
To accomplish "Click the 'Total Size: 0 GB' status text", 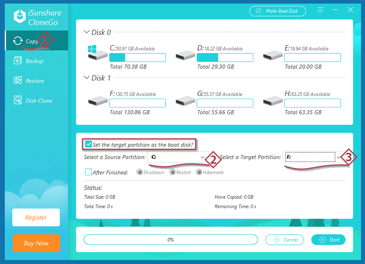I will (x=100, y=197).
